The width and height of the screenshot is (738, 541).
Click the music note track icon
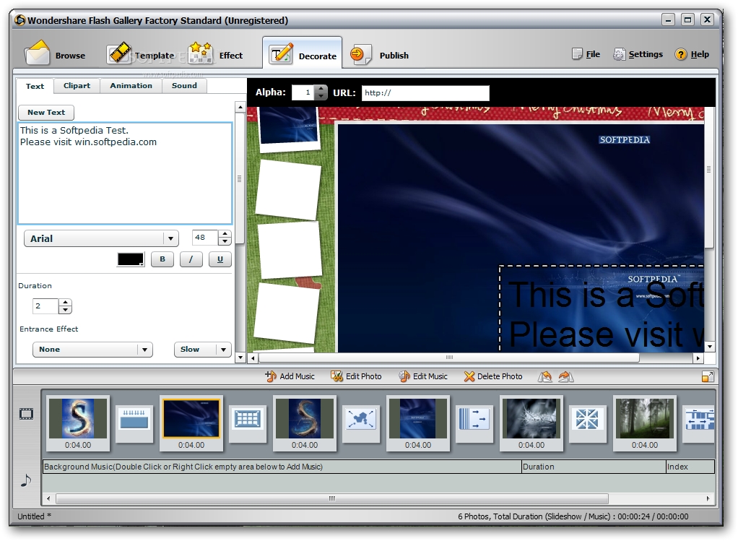tap(26, 481)
